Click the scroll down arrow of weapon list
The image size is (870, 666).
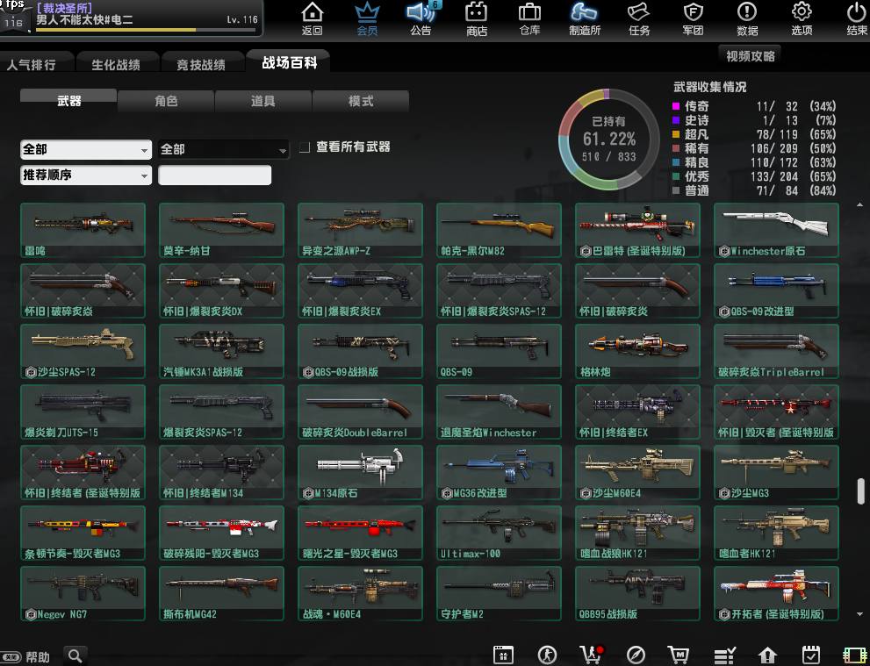coord(860,614)
